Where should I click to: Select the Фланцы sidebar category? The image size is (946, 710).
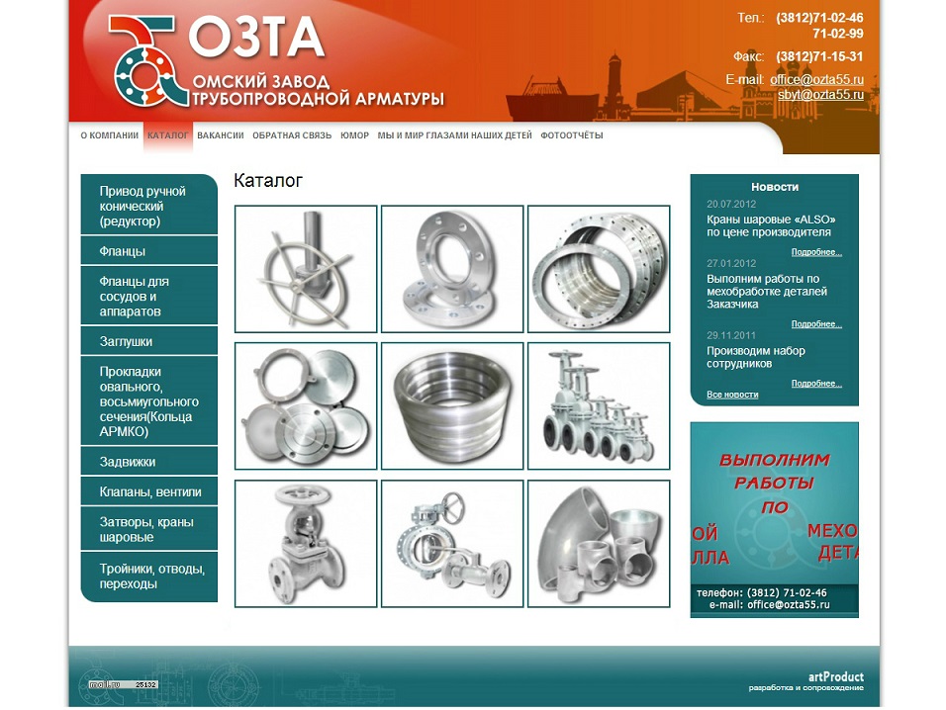coord(149,251)
